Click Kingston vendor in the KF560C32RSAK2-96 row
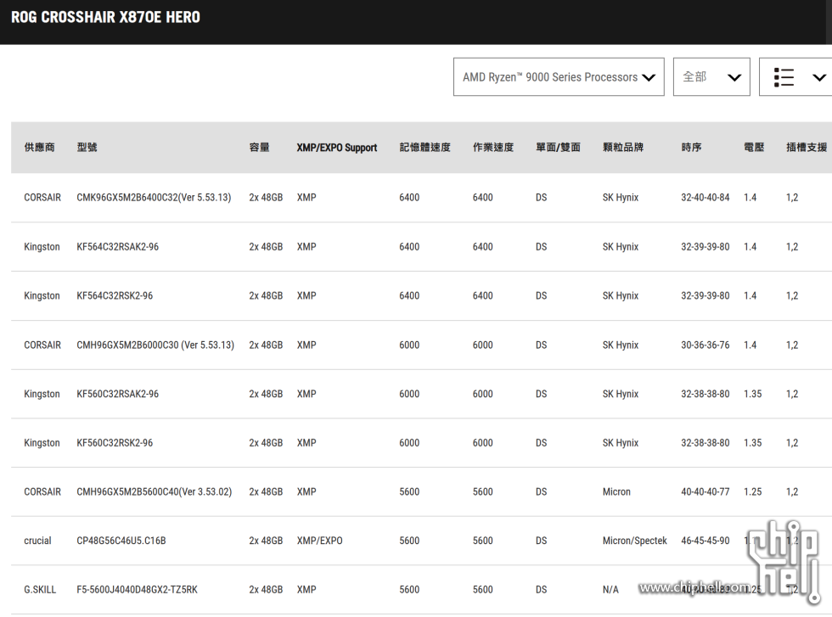 pos(42,394)
